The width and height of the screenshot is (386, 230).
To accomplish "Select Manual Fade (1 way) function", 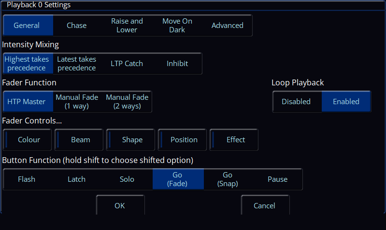I will tap(77, 102).
